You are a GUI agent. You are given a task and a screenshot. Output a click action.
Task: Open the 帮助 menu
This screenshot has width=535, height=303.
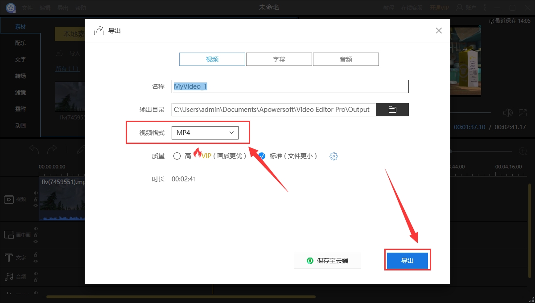pos(81,8)
